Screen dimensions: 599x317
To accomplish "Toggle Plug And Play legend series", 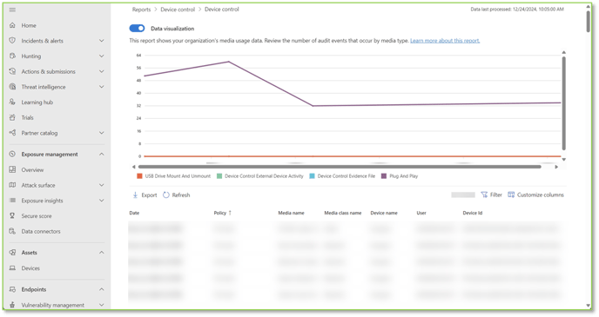I will pyautogui.click(x=400, y=176).
